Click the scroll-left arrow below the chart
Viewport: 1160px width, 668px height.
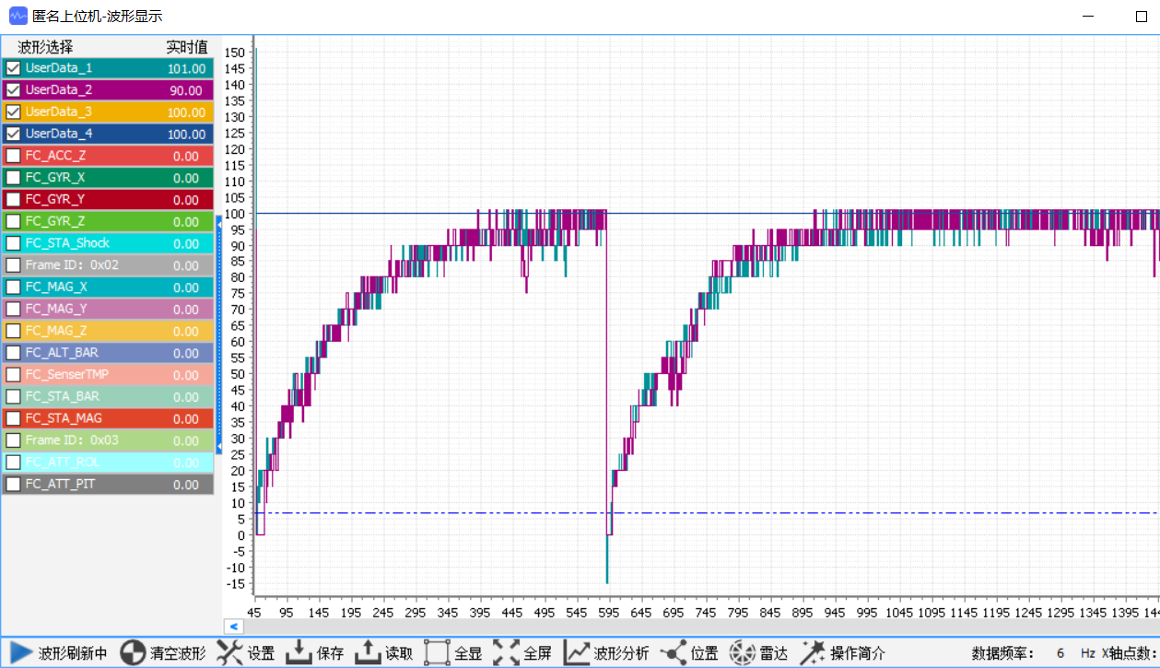pyautogui.click(x=234, y=626)
